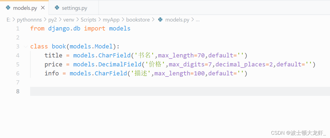Open the breadcrumb ellipsis symbol list
The image size is (330, 138).
click(198, 20)
